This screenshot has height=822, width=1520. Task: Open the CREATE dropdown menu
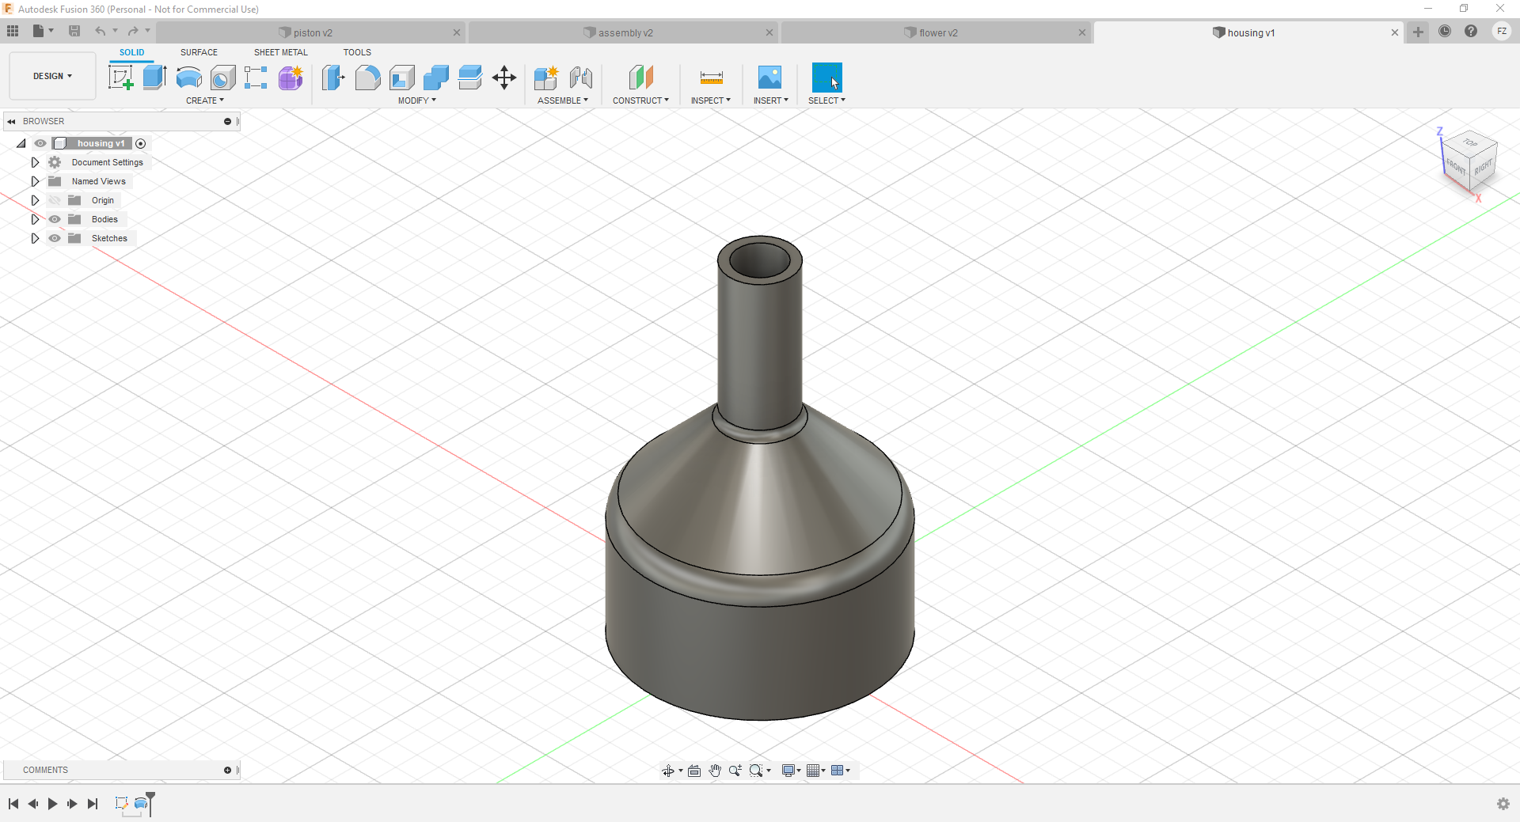coord(205,100)
